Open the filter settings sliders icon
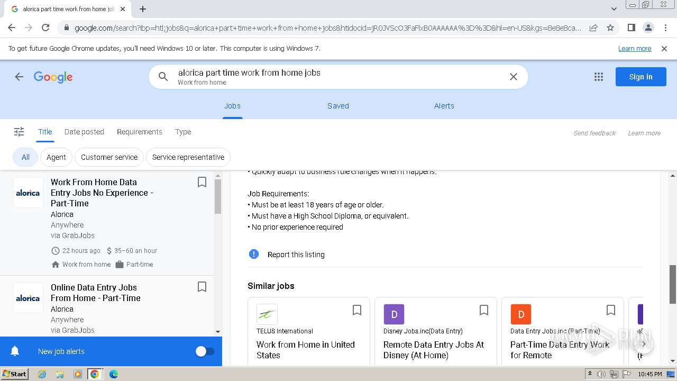The height and width of the screenshot is (381, 677). [19, 132]
